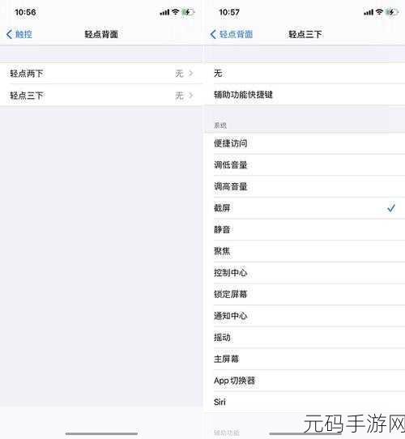Choose 摇动 option
The width and height of the screenshot is (405, 439).
tap(305, 338)
